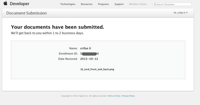The image size is (200, 105).
Task: Click the redacted Enrollment ID value
Action: pos(89,53)
